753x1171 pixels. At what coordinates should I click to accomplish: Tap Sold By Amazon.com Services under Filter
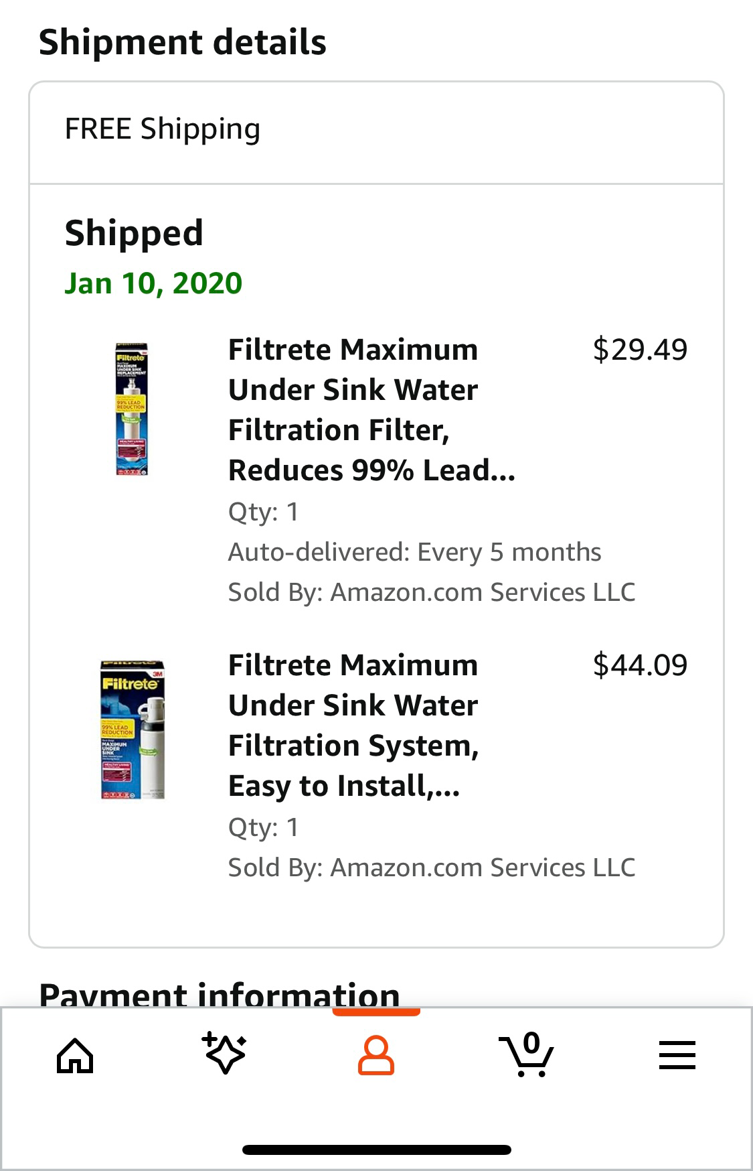tap(432, 592)
